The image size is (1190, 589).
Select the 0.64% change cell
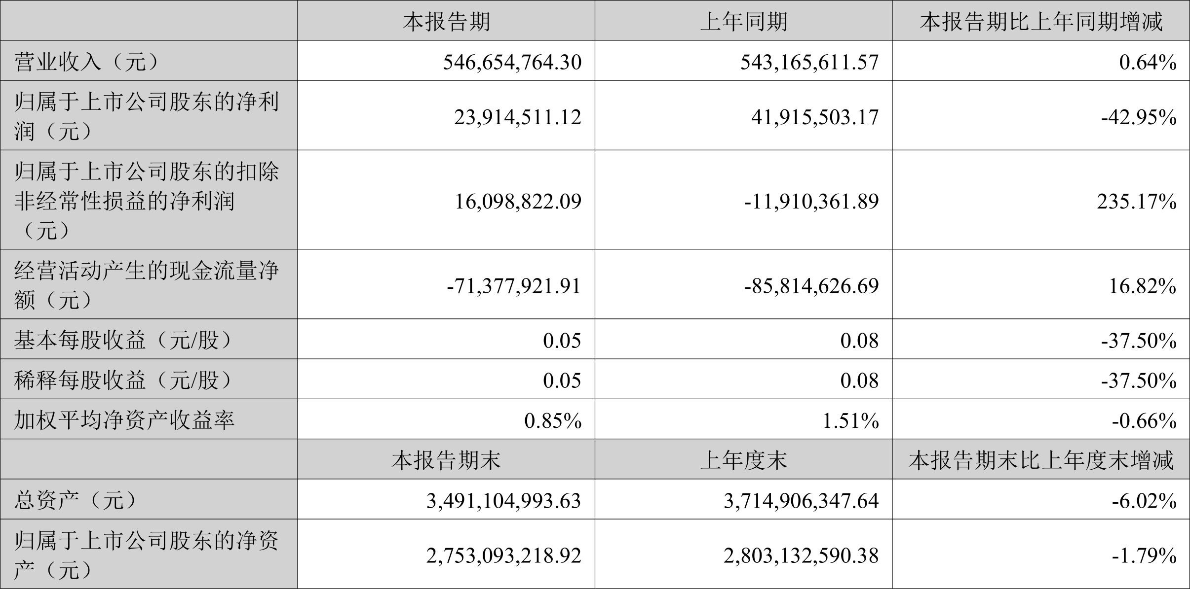1148,62
